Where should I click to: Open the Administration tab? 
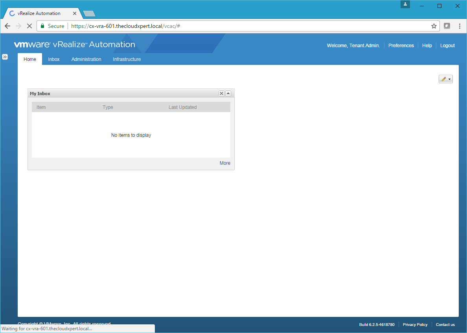tap(86, 59)
